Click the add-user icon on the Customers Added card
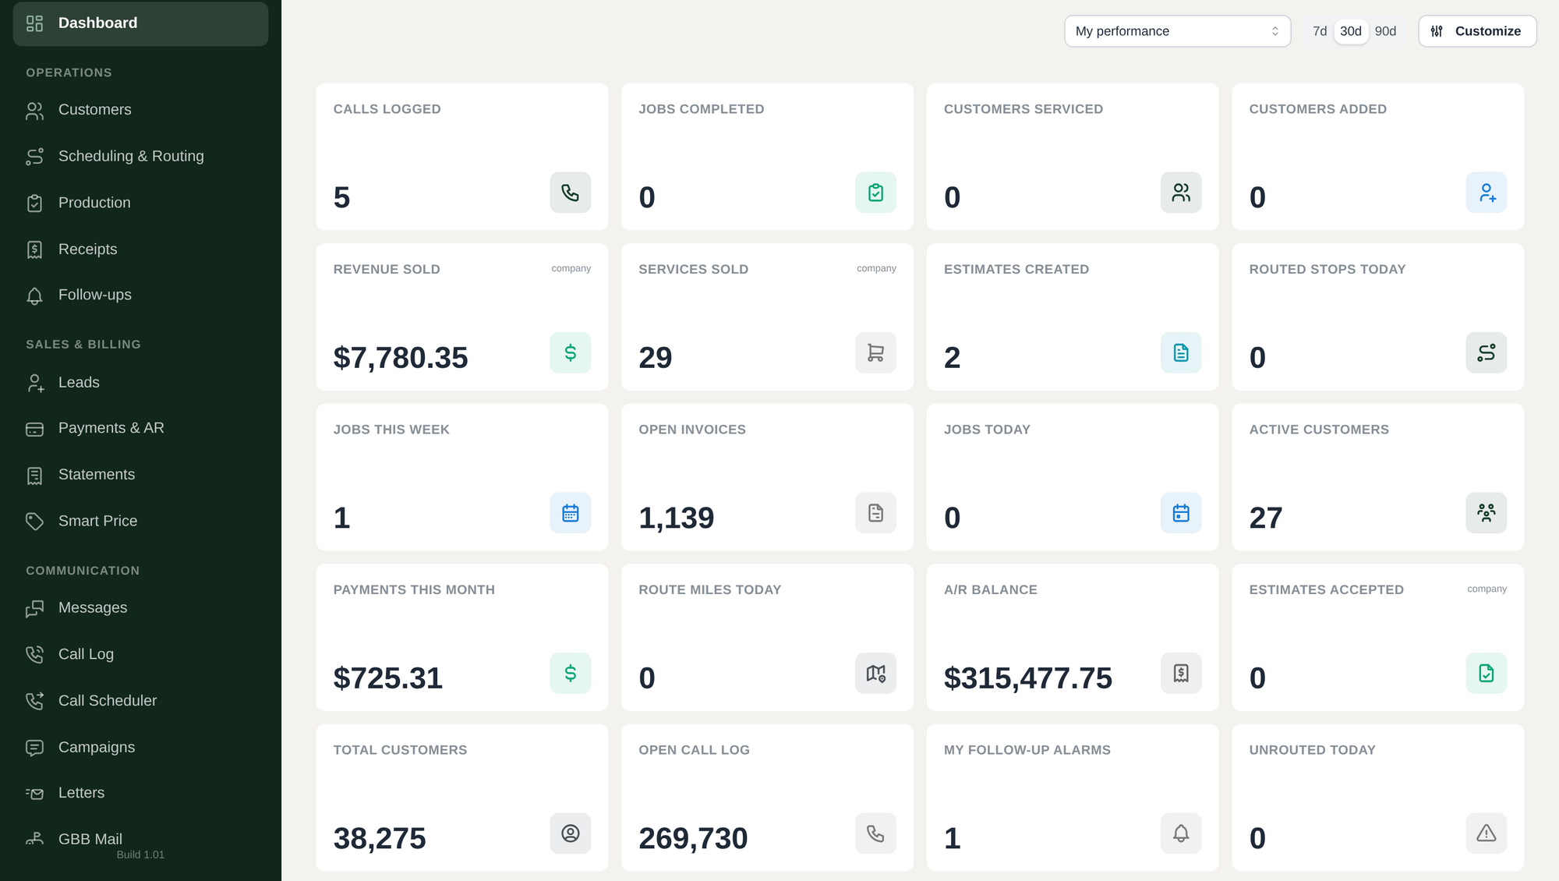 click(x=1487, y=193)
